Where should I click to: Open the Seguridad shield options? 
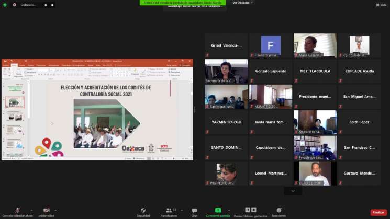pos(143,211)
